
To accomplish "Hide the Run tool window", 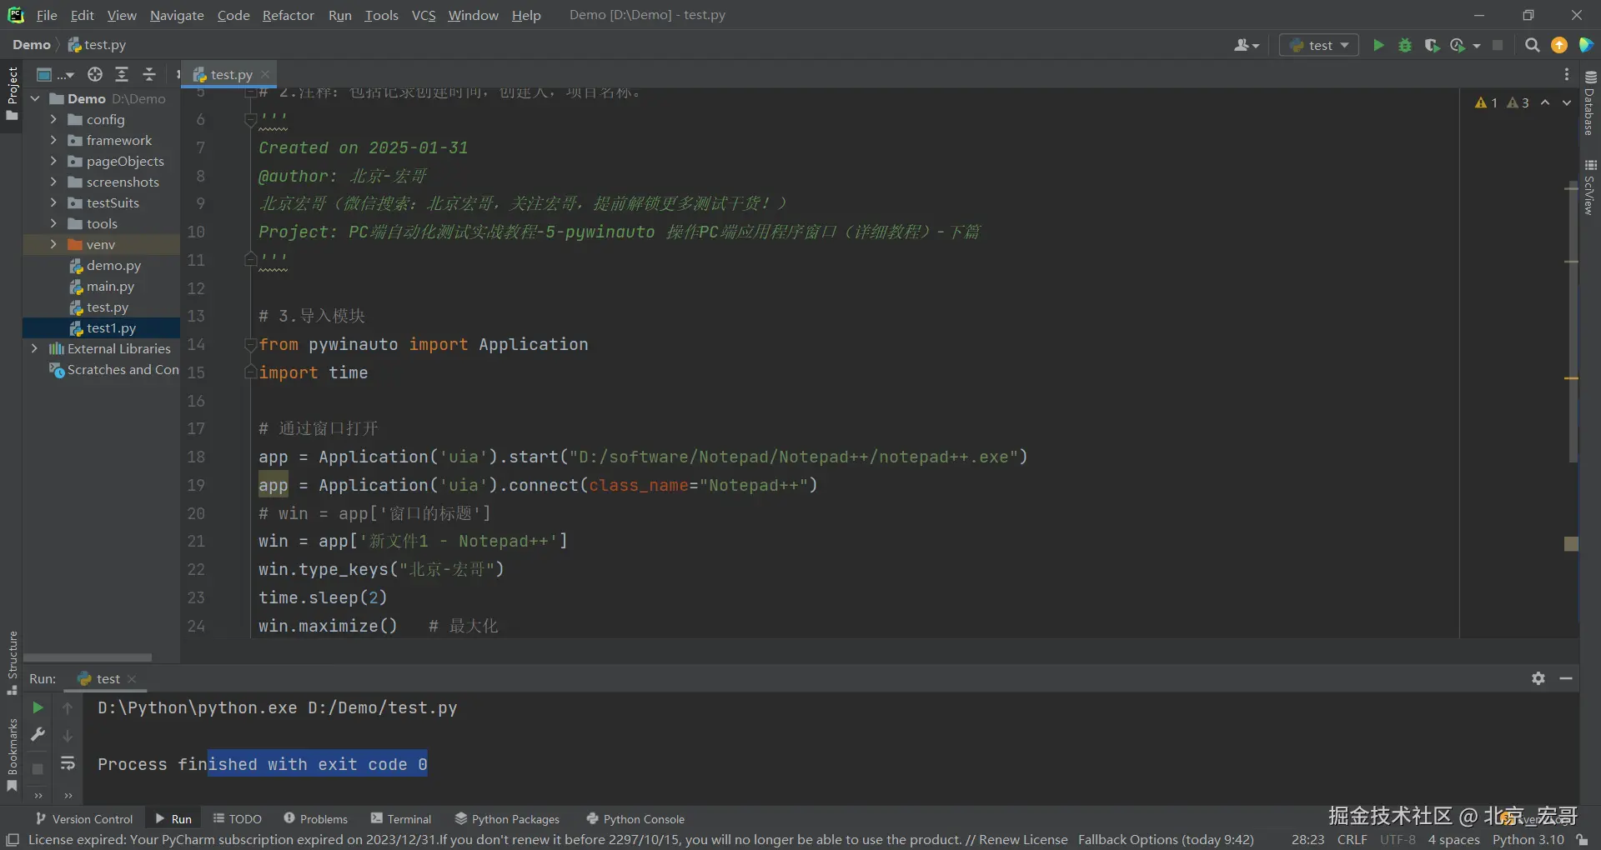I will coord(1566,678).
